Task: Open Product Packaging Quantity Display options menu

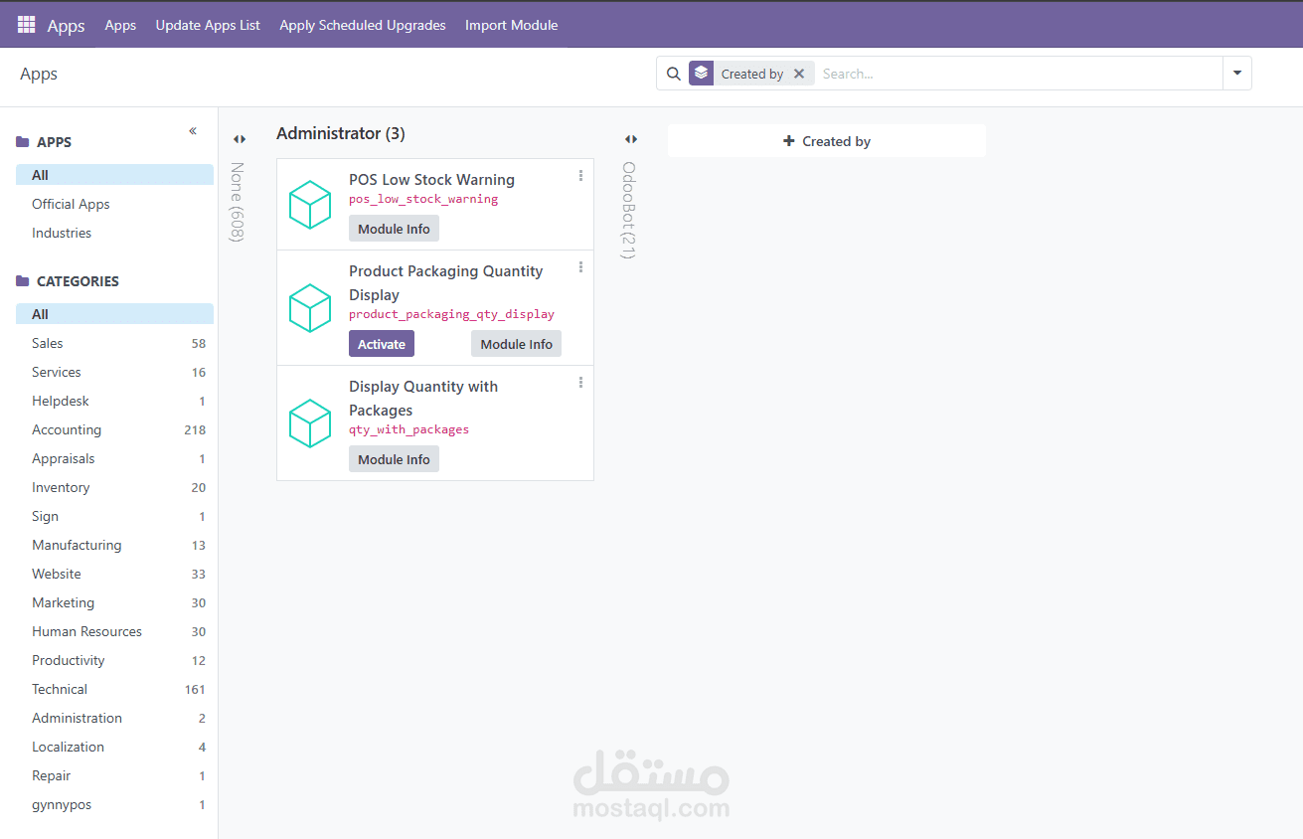Action: [x=581, y=267]
